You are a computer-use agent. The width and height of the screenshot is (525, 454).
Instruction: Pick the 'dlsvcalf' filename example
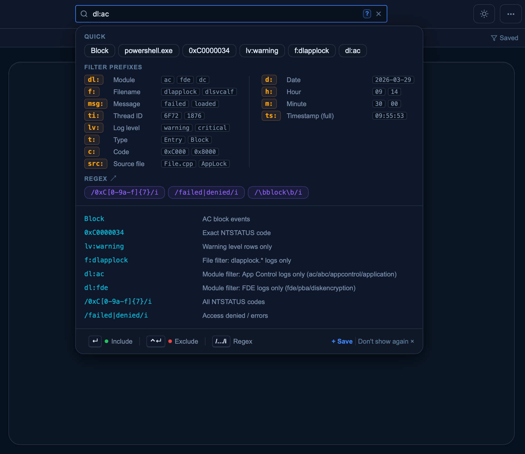click(x=220, y=92)
